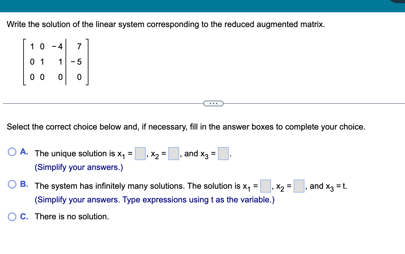Viewport: 405px width, 254px height.
Task: Click the x2 answer box in choice B
Action: pyautogui.click(x=299, y=186)
